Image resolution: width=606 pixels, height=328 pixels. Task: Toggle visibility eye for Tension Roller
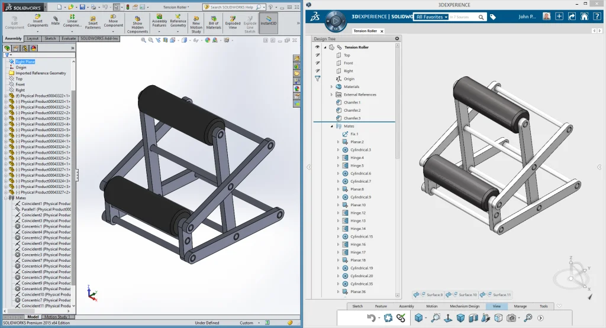317,47
